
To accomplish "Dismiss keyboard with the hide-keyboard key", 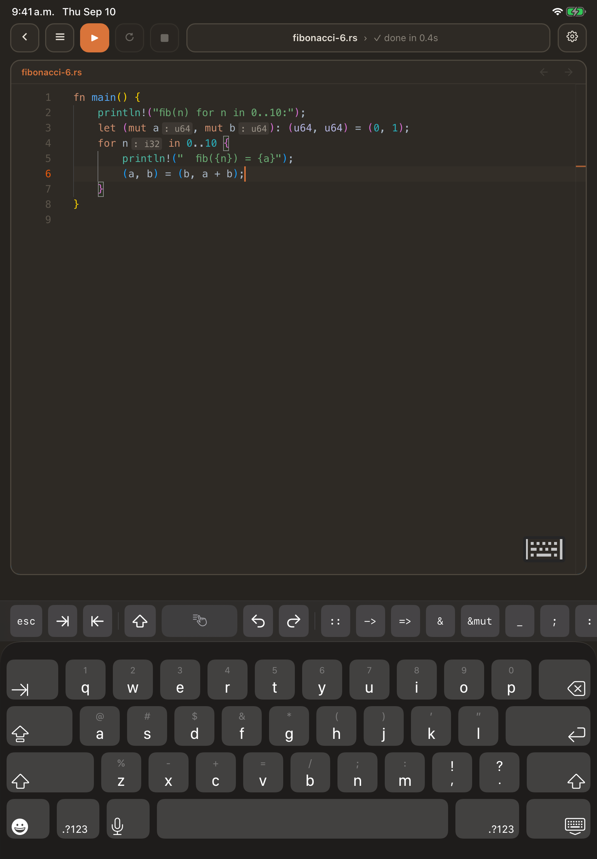I will [558, 819].
